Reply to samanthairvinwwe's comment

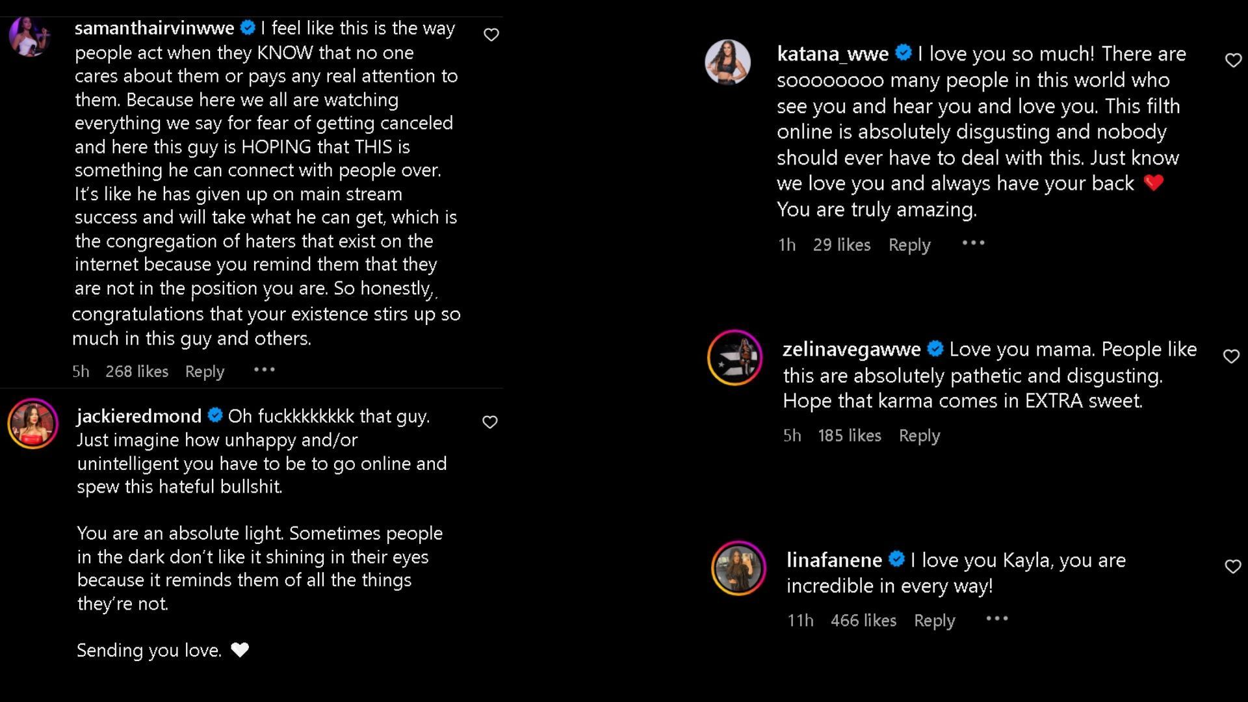[204, 372]
